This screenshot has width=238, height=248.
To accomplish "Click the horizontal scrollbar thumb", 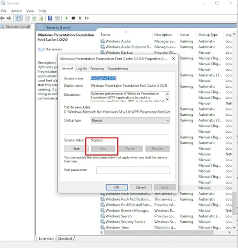I will click(x=159, y=233).
